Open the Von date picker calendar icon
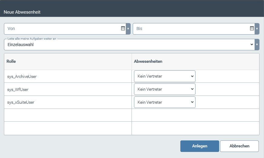Screen dimensions: 264x158 click(x=123, y=29)
